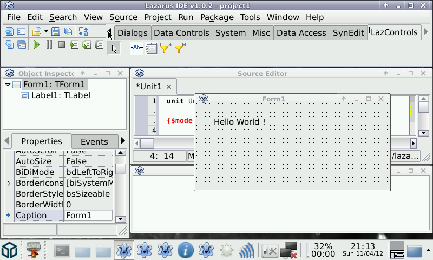Click the New Unit toolbar icon
The width and height of the screenshot is (433, 260).
click(9, 31)
